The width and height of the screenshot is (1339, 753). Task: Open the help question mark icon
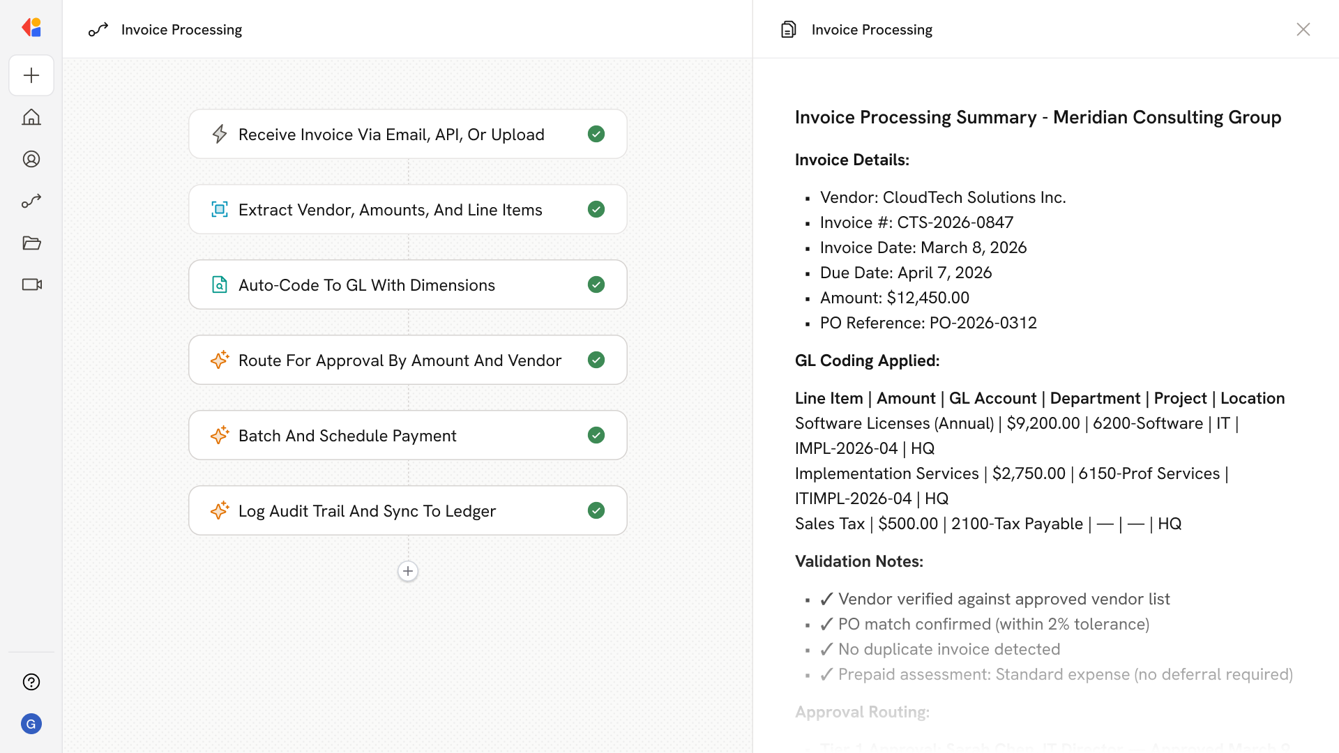point(31,682)
